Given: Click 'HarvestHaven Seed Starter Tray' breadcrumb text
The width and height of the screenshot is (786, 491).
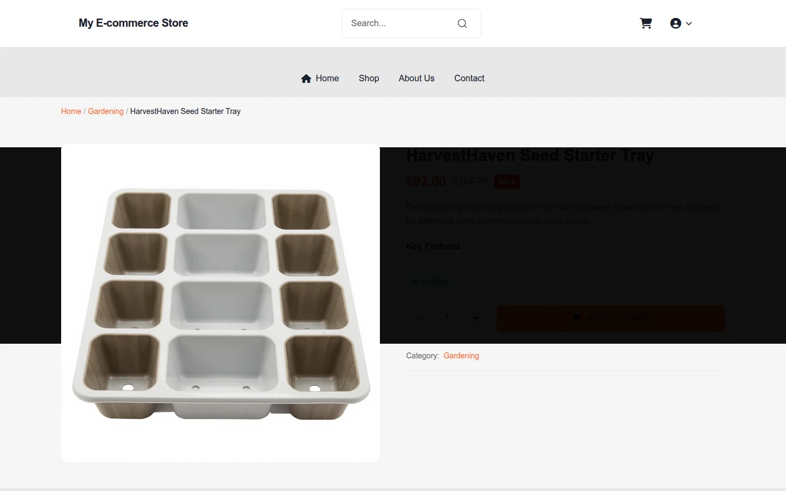Looking at the screenshot, I should tap(186, 111).
